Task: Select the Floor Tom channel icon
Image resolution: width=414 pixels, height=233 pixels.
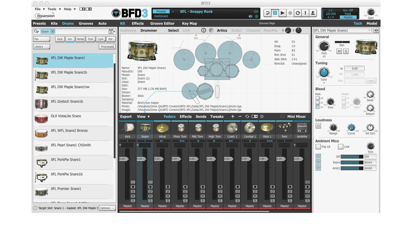Action: (180, 128)
